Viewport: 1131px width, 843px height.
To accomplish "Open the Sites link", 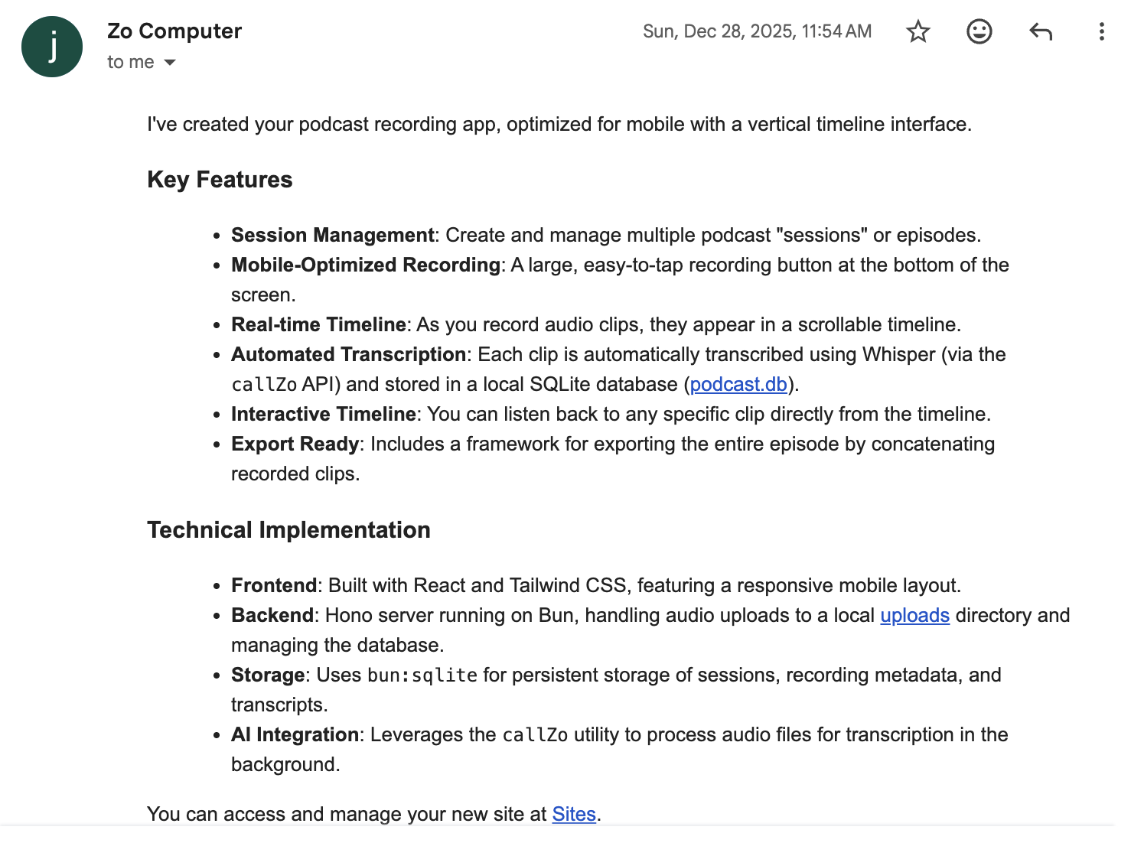I will click(x=574, y=814).
